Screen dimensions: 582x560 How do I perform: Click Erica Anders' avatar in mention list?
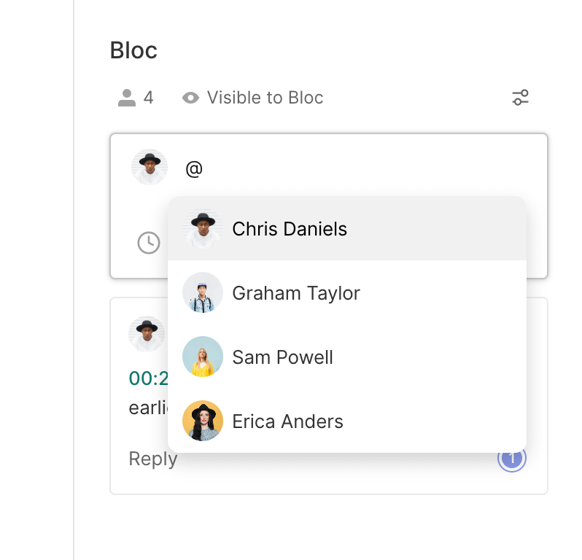coord(203,421)
